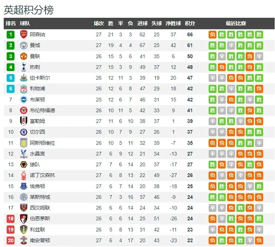Sort table by 净胜球 column header

point(173,23)
